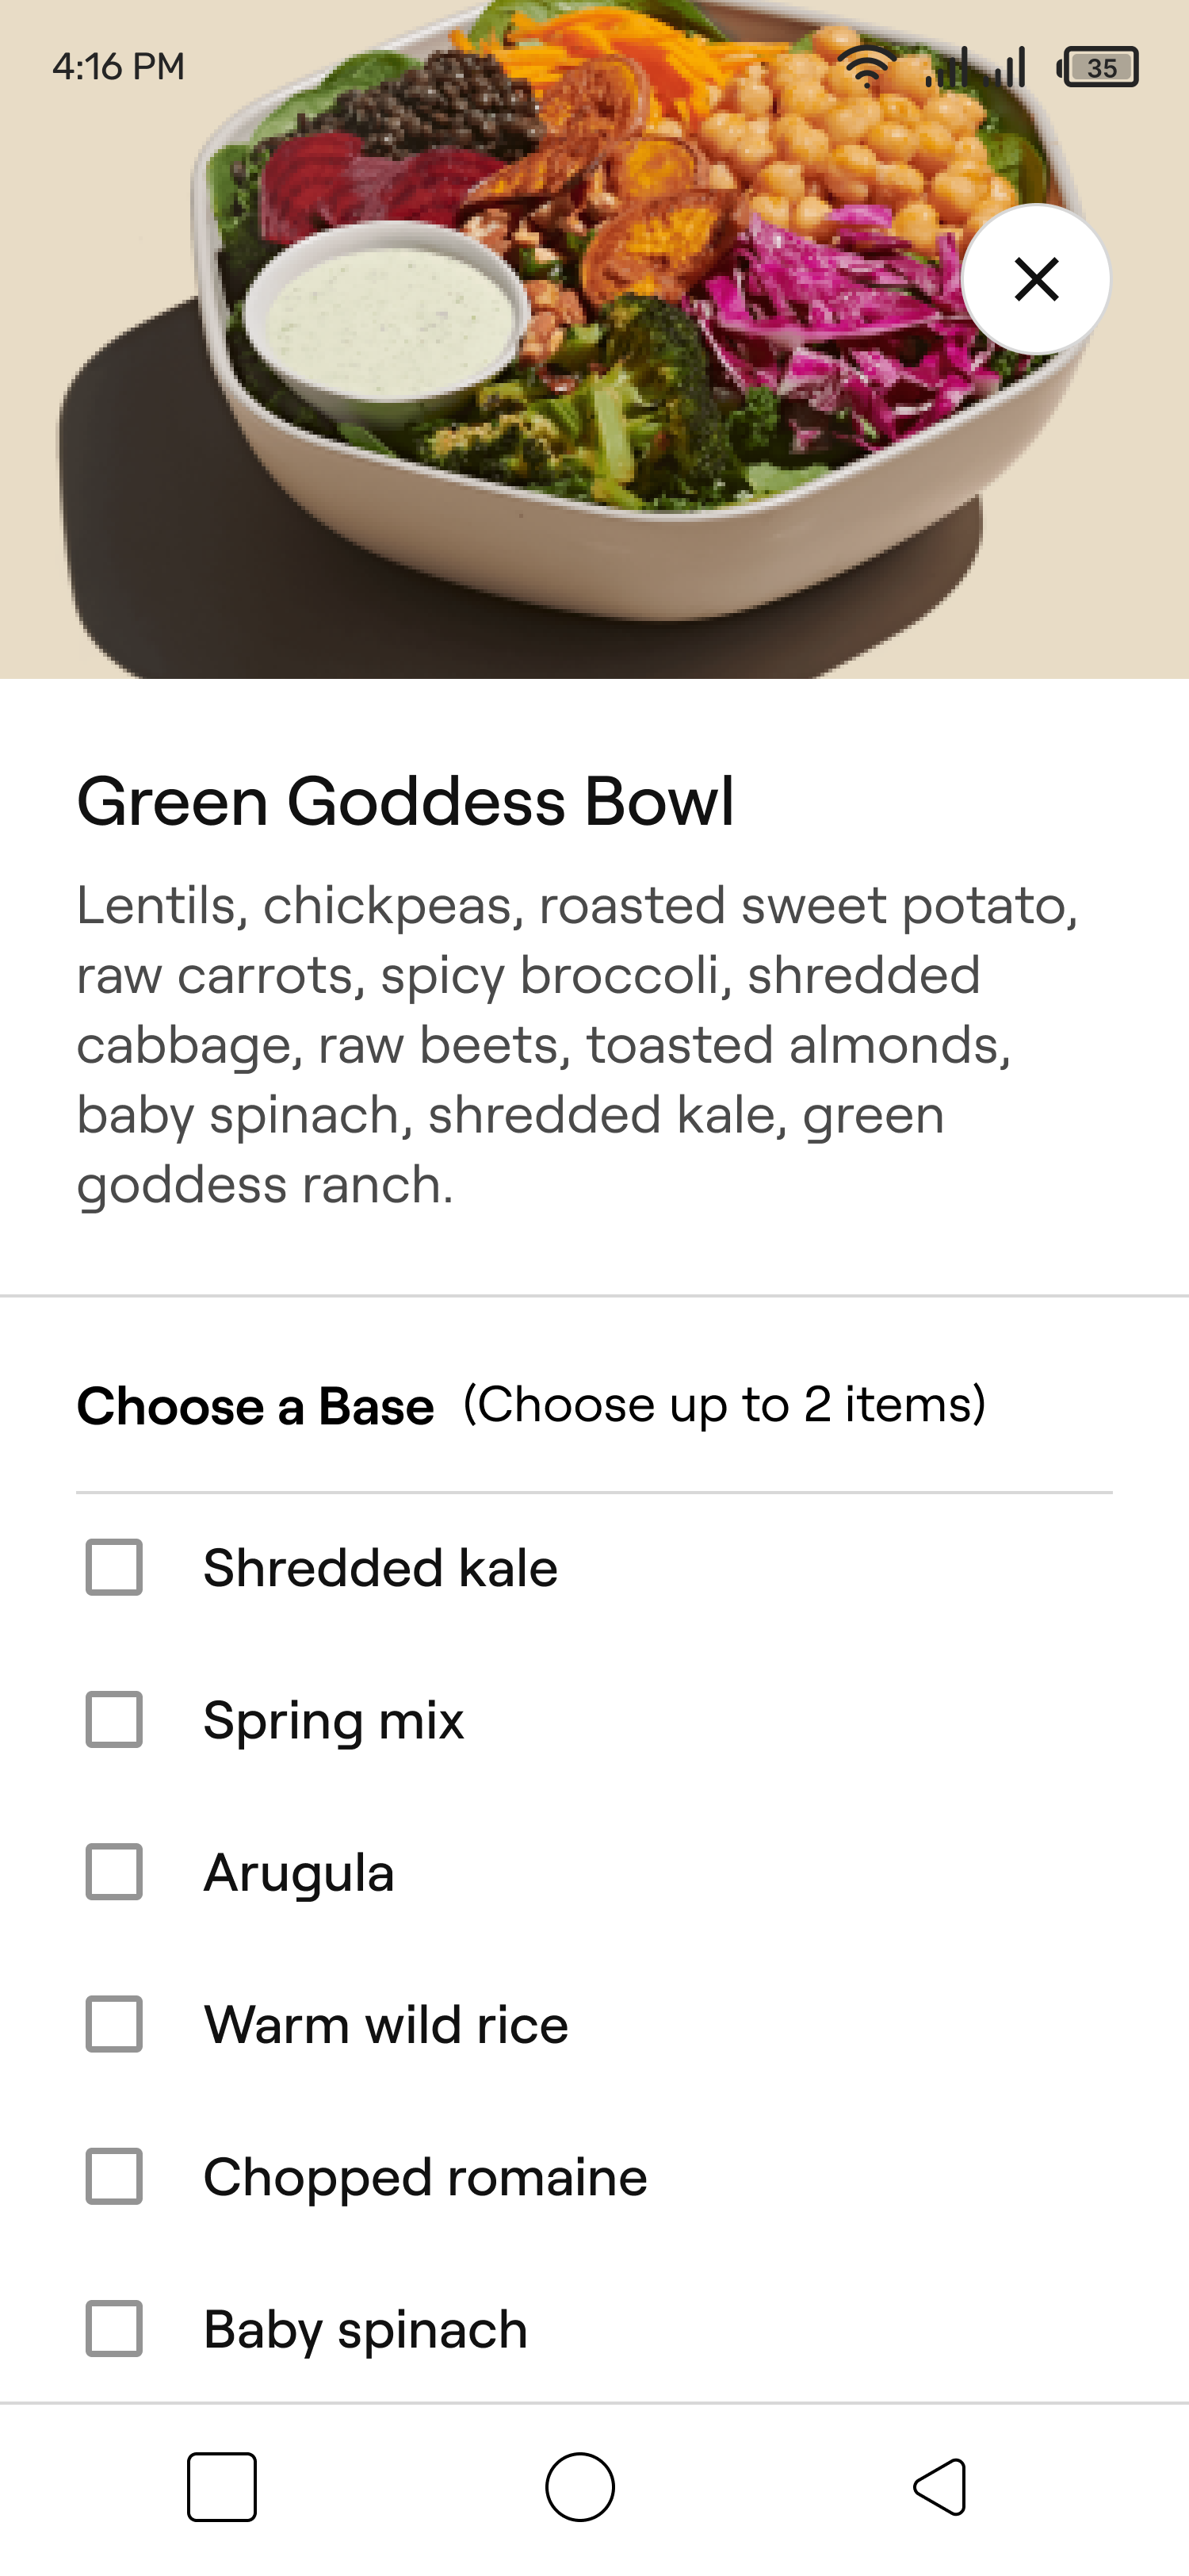Tap the Green Goddess Bowl title
The width and height of the screenshot is (1189, 2576).
point(406,801)
